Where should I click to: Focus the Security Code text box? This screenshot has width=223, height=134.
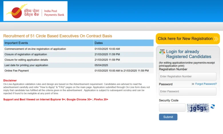(172, 107)
